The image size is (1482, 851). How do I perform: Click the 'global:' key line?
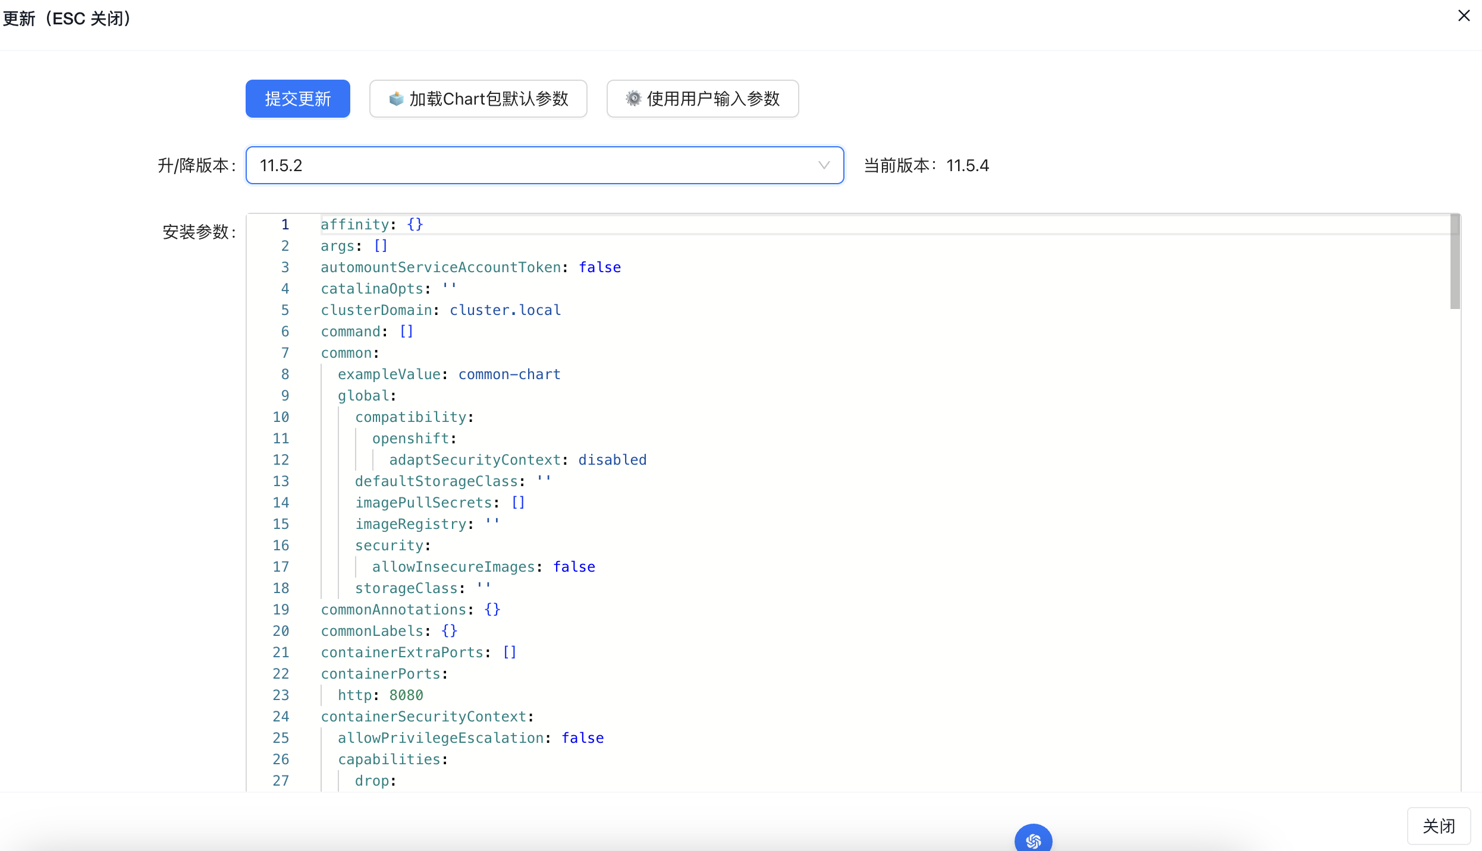coord(367,396)
